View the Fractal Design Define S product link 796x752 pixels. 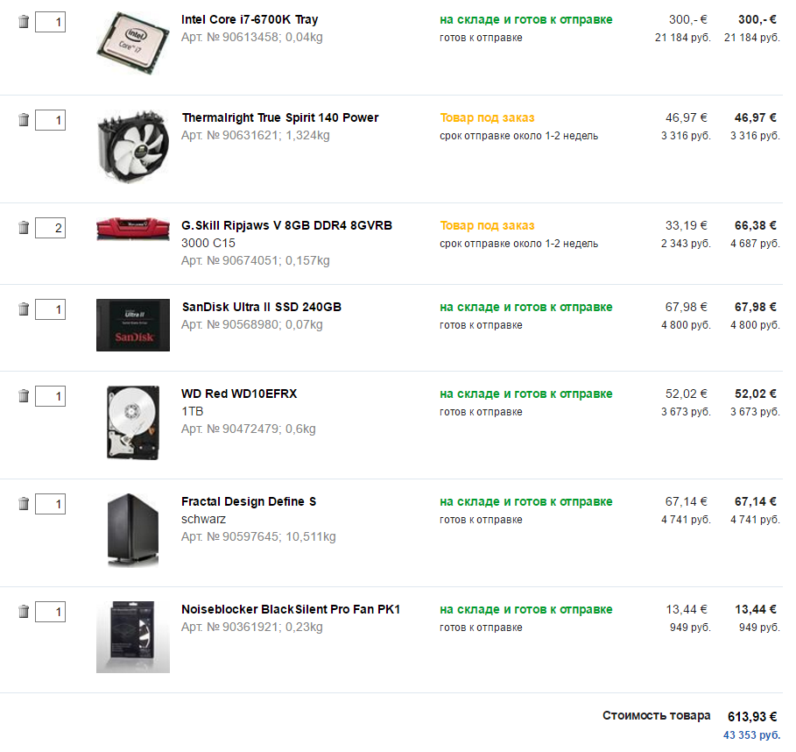click(249, 501)
